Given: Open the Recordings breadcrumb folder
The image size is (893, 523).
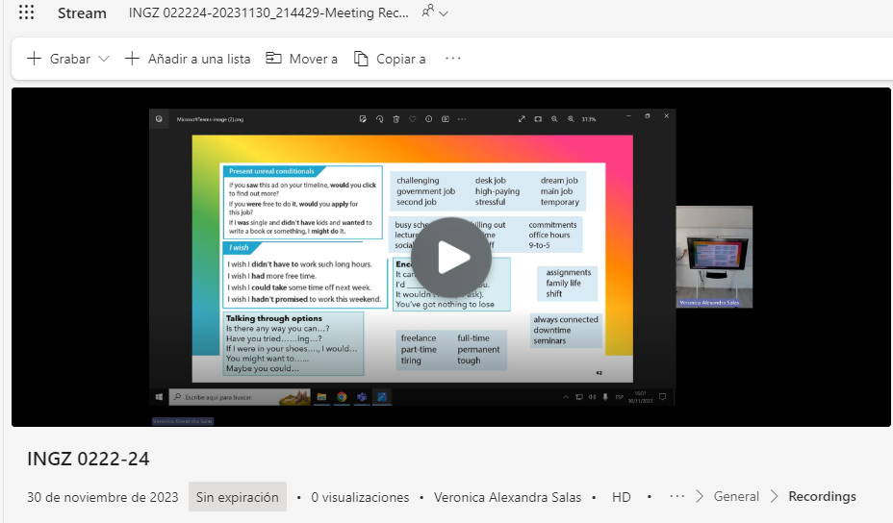Looking at the screenshot, I should point(822,497).
